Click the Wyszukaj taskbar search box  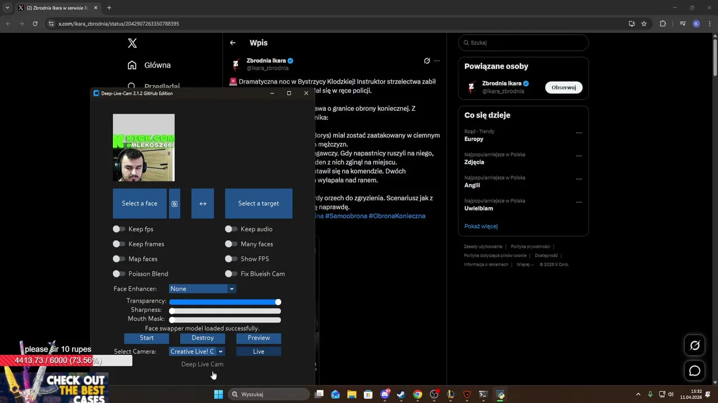coord(269,394)
